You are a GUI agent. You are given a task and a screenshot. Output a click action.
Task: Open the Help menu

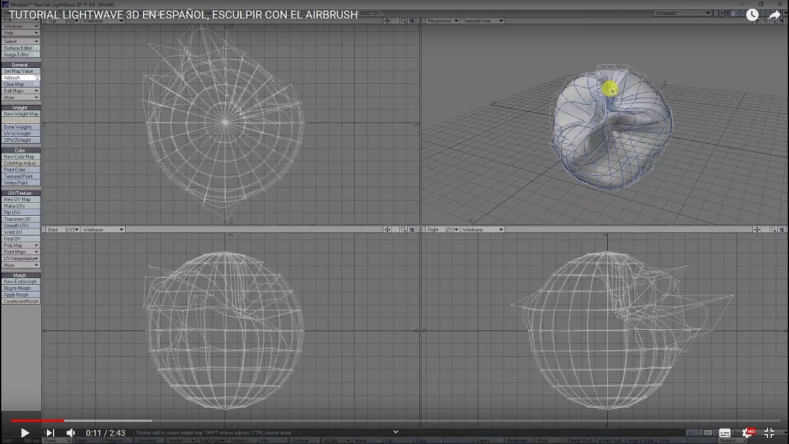coord(21,33)
